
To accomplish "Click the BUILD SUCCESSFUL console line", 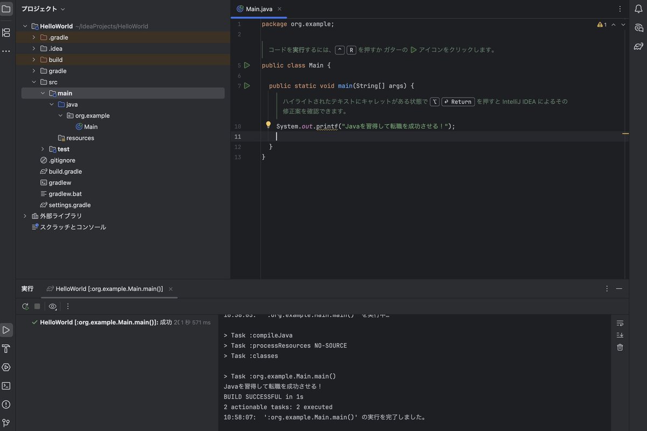I will click(x=264, y=397).
